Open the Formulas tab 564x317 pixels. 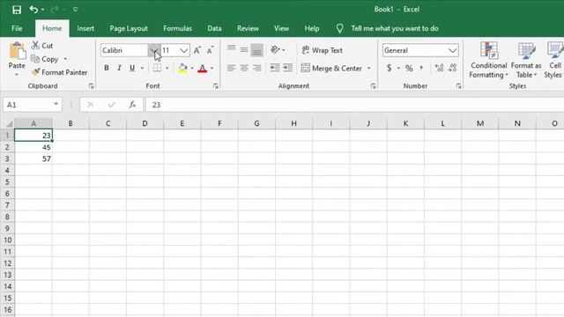pos(177,28)
